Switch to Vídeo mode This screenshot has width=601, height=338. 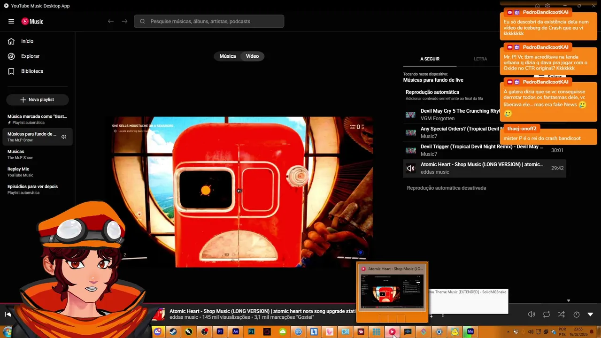point(252,56)
